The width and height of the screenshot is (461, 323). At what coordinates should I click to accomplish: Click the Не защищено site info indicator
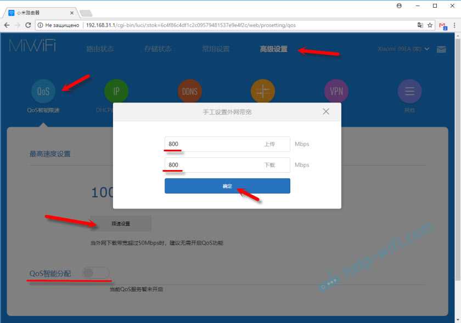[59, 25]
